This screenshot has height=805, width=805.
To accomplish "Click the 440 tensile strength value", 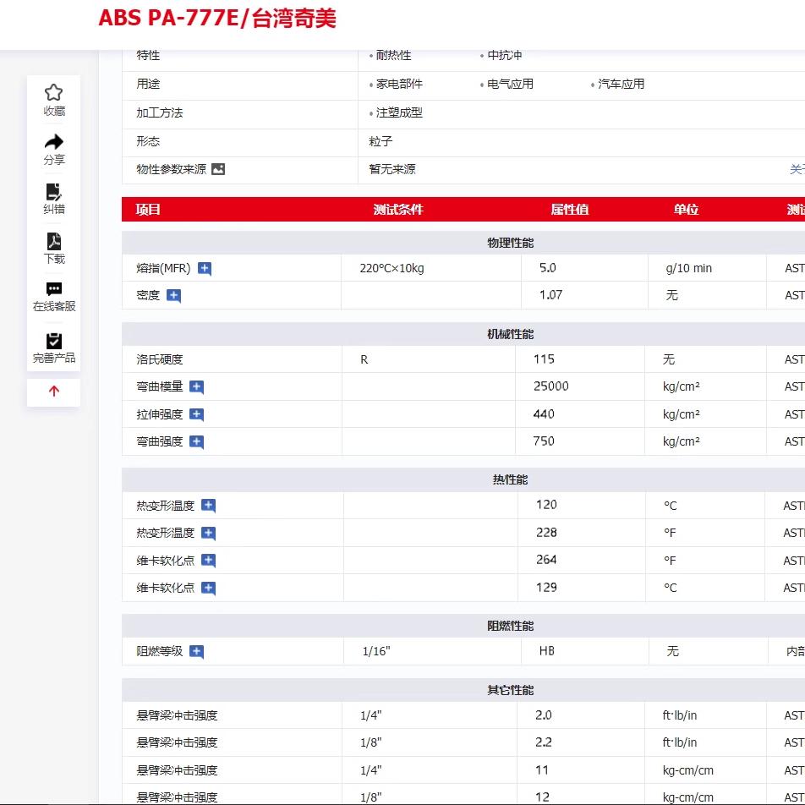I will point(544,413).
